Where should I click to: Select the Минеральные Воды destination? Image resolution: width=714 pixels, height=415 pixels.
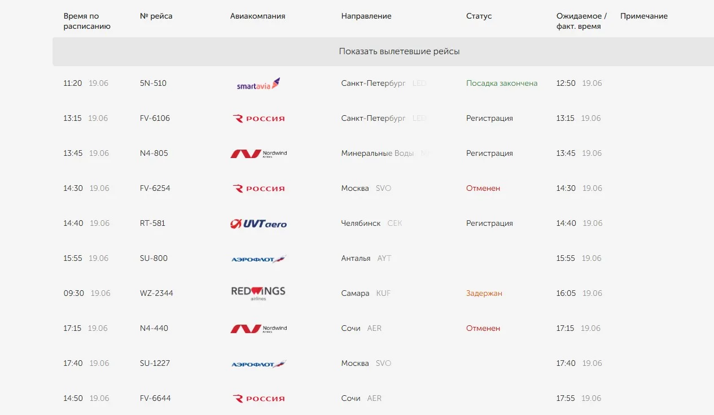(378, 153)
